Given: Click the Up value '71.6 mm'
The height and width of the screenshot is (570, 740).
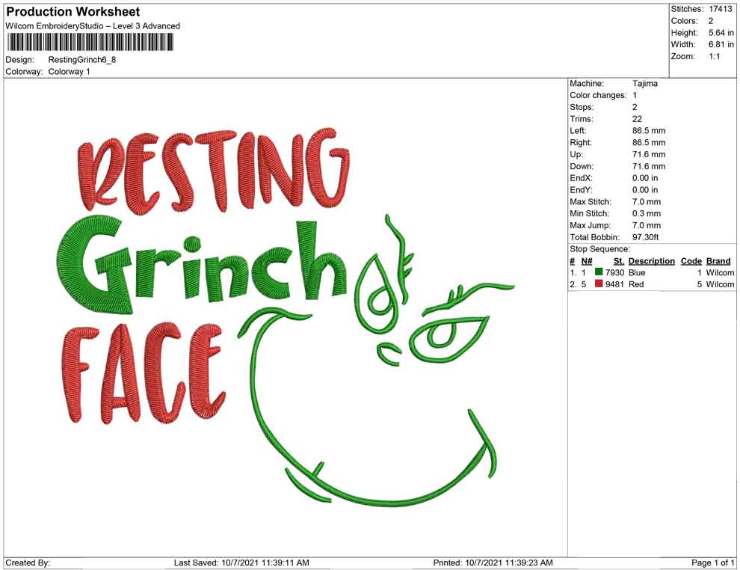Looking at the screenshot, I should (x=649, y=154).
